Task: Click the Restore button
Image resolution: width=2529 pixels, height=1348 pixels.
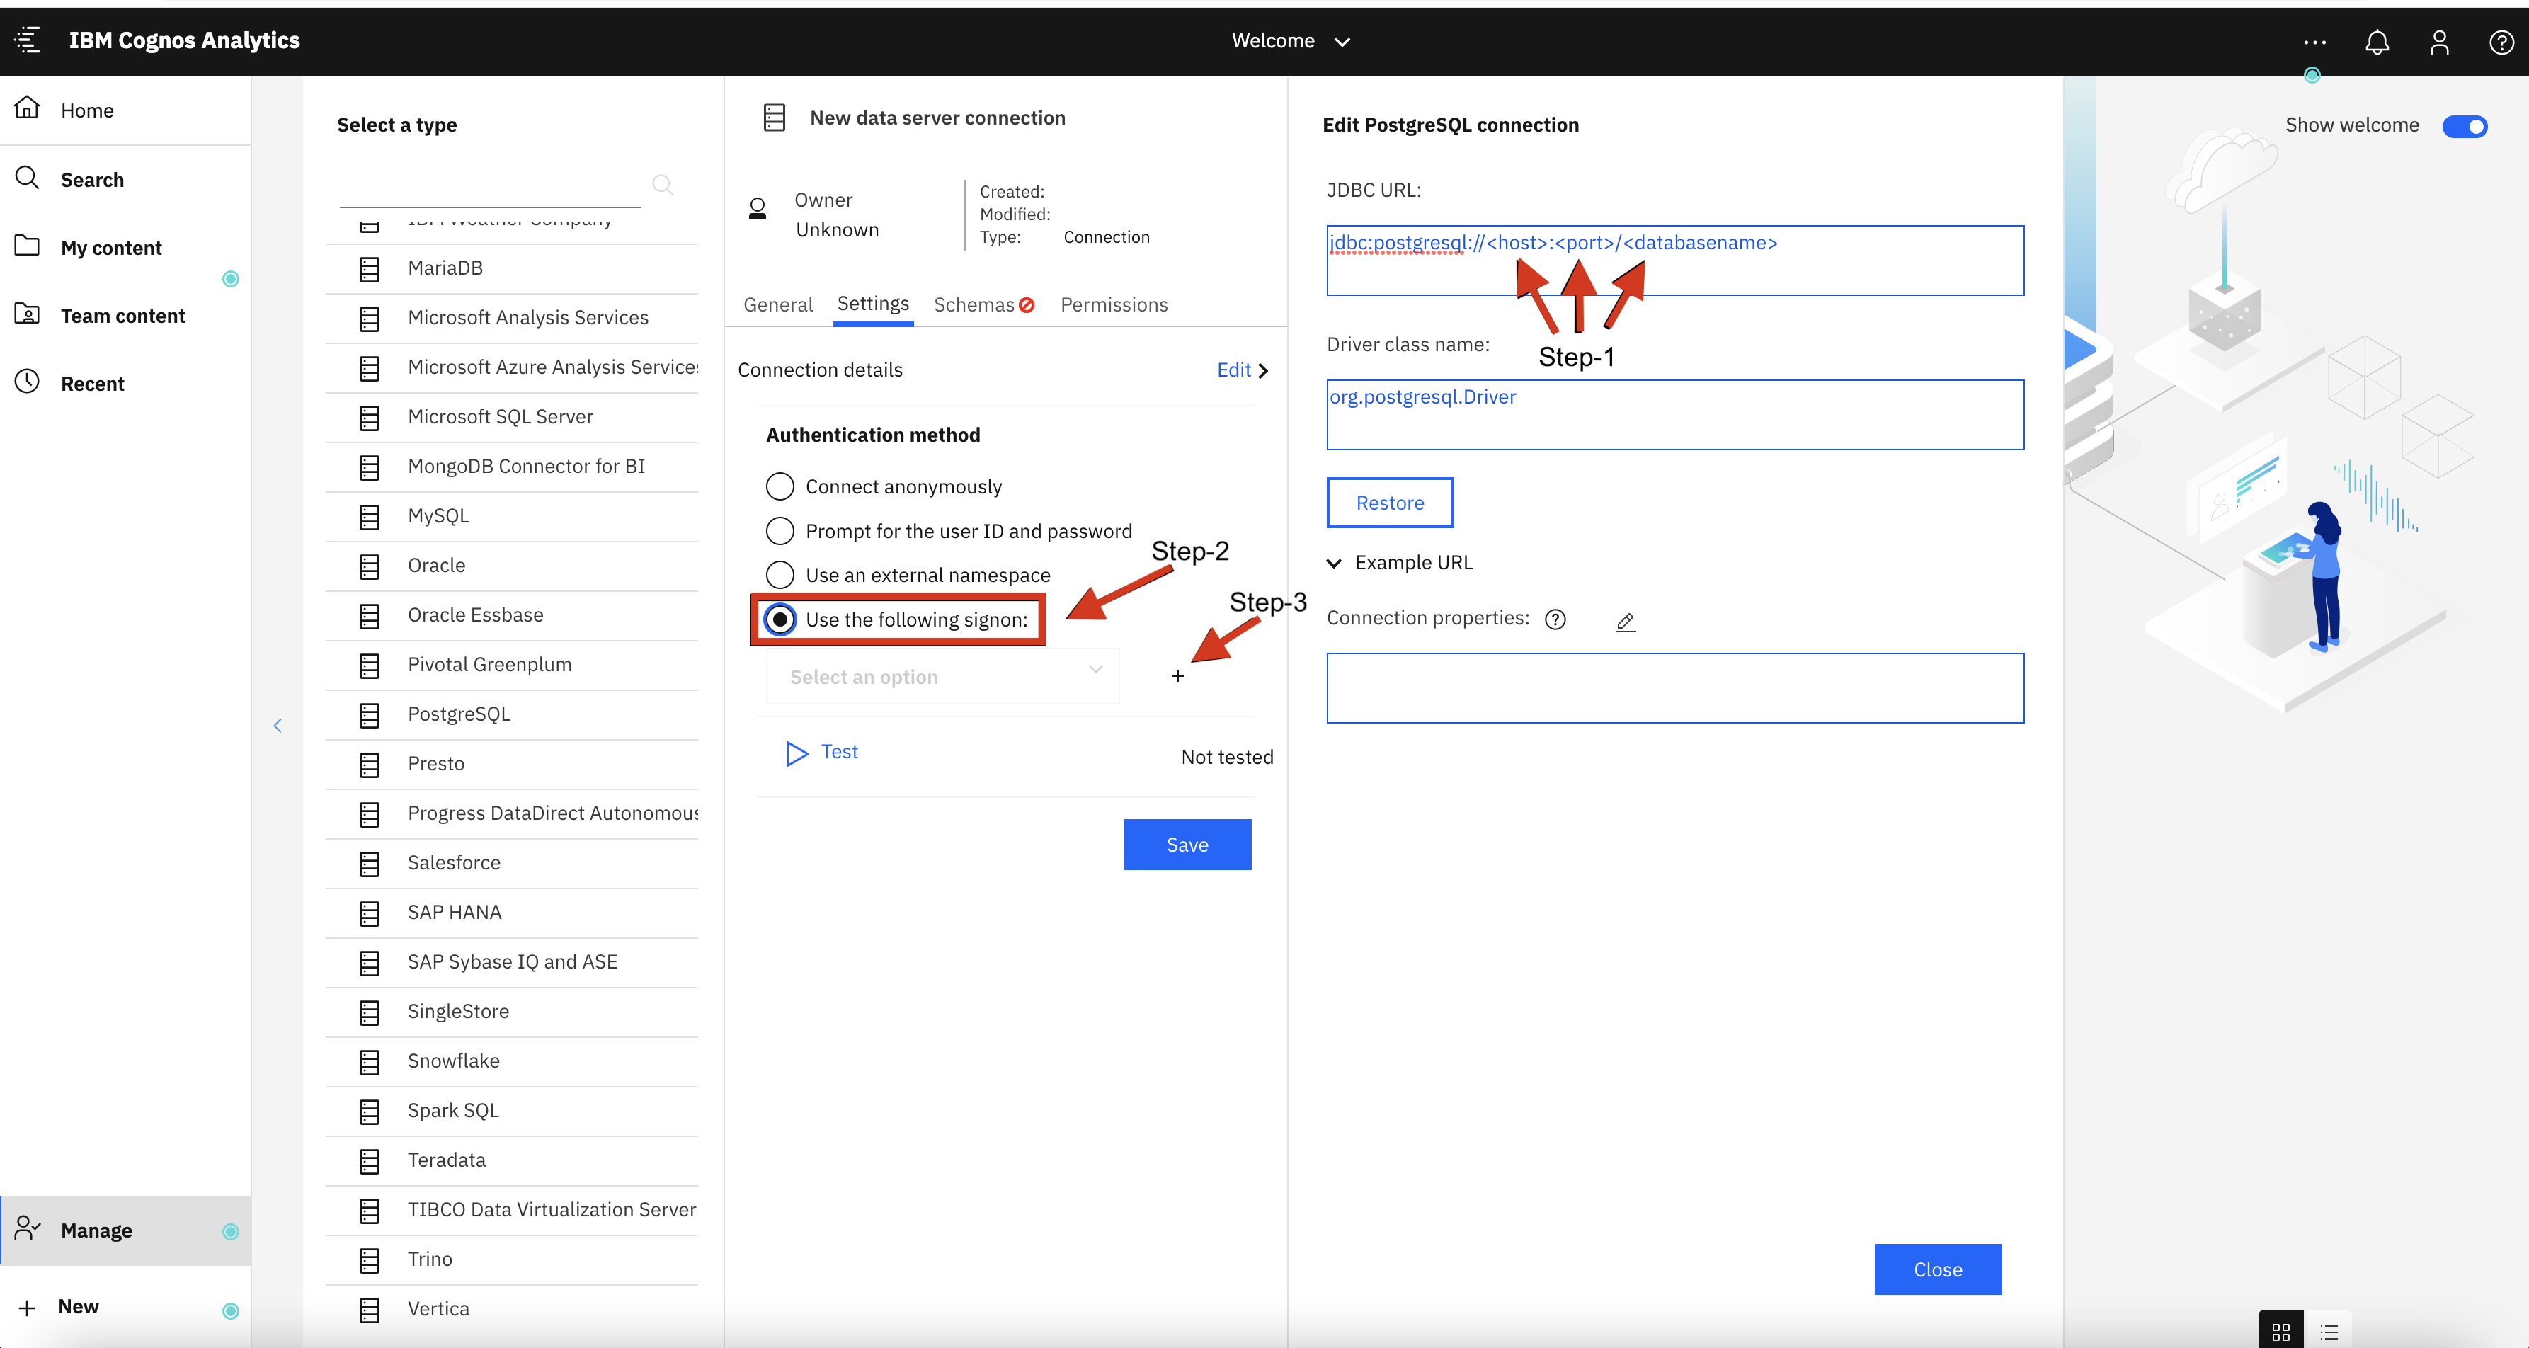Action: click(1390, 503)
